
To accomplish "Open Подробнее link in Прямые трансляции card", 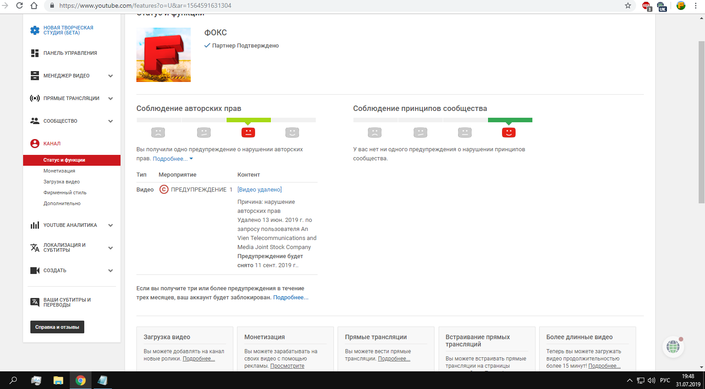I will tap(394, 359).
